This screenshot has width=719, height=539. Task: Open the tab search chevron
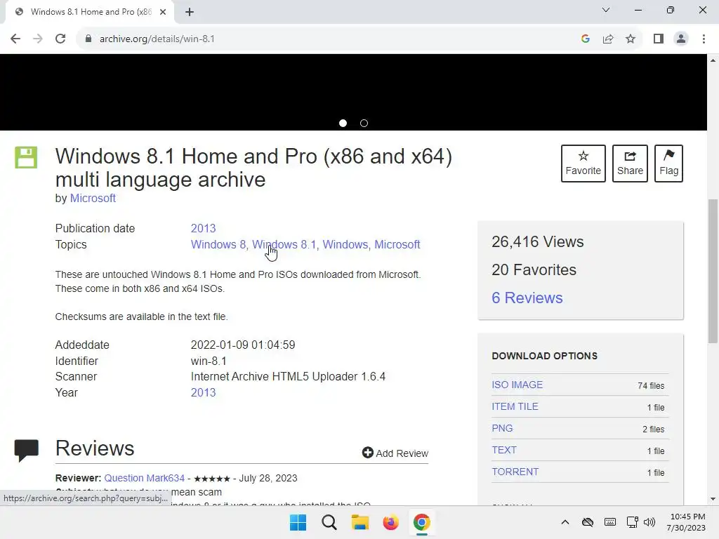pyautogui.click(x=606, y=10)
